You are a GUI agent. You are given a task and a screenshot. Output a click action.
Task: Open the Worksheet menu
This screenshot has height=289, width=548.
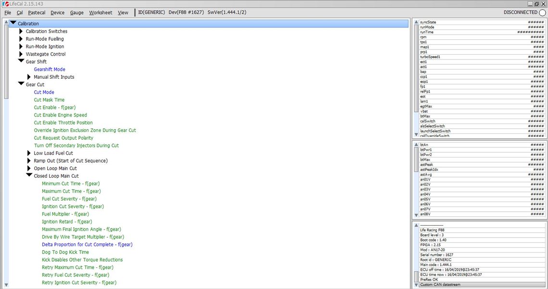click(x=100, y=12)
